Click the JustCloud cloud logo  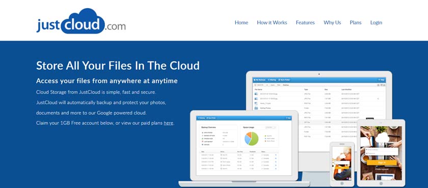(81, 22)
